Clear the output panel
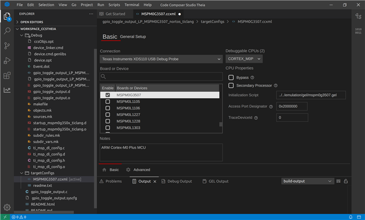The width and height of the screenshot is (365, 220). click(x=338, y=181)
